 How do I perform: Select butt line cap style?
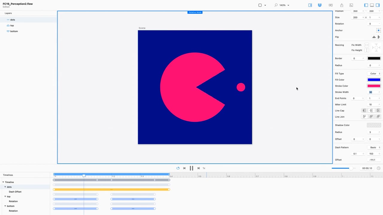tap(364, 110)
